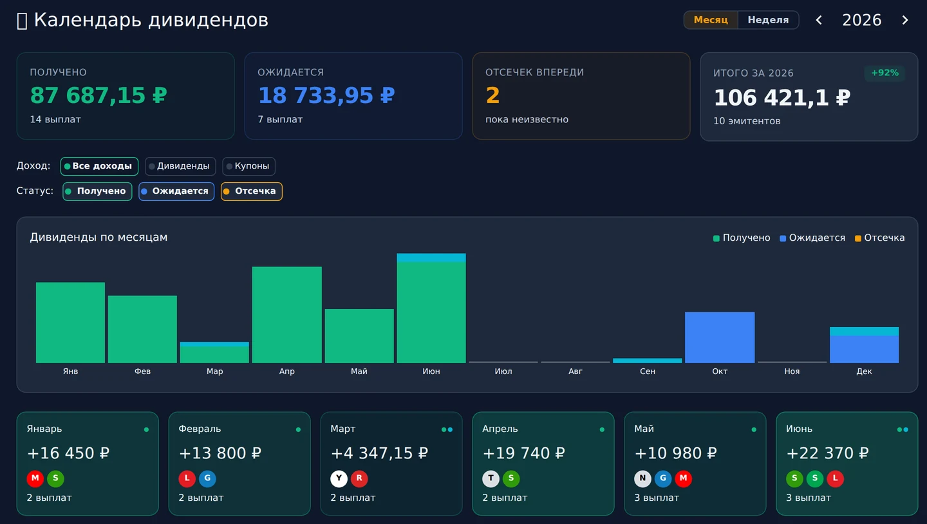The height and width of the screenshot is (524, 927).
Task: Switch to the Месяц view tab
Action: [711, 20]
